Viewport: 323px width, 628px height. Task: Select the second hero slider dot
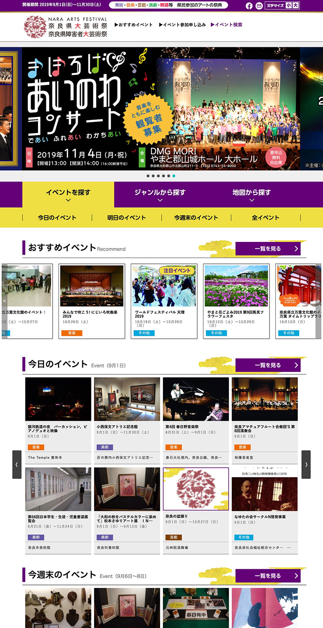coord(153,176)
